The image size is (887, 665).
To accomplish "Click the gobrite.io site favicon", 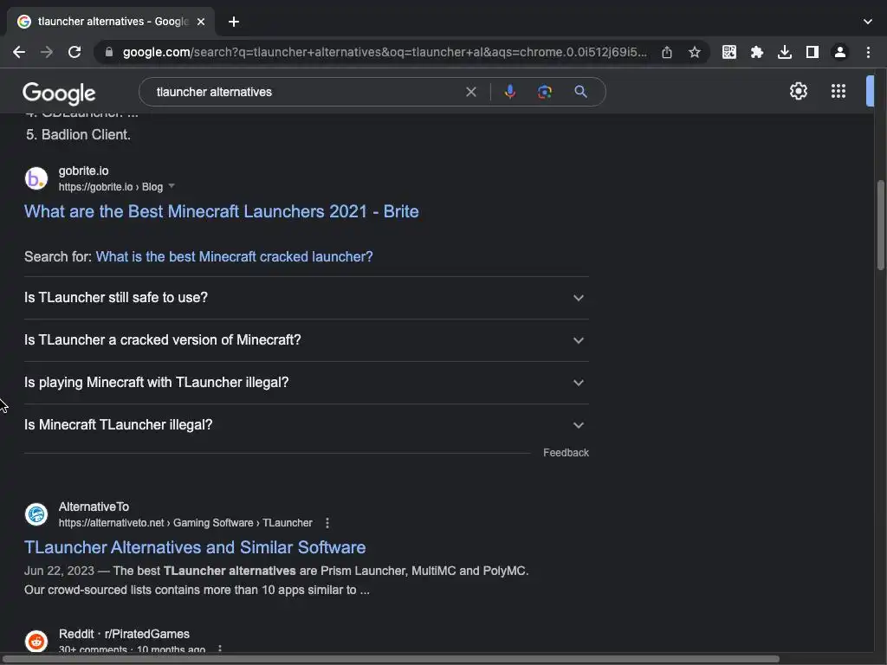I will point(36,178).
